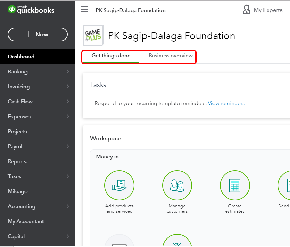Open Mileage from the left navigation
Screen dimensions: 290x247
pos(17,191)
